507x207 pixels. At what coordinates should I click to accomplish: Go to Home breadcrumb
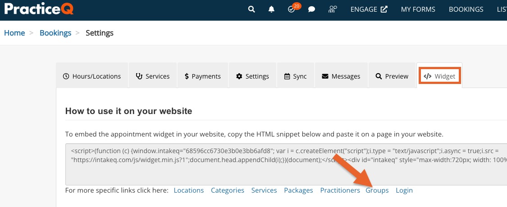[x=14, y=33]
